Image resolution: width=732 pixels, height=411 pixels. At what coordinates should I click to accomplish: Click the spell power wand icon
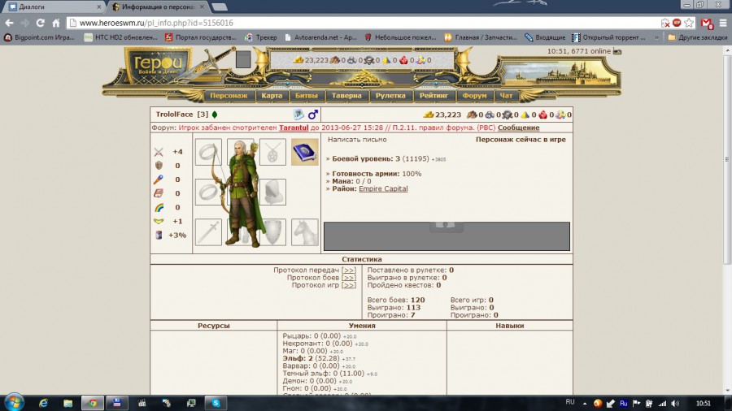[159, 180]
